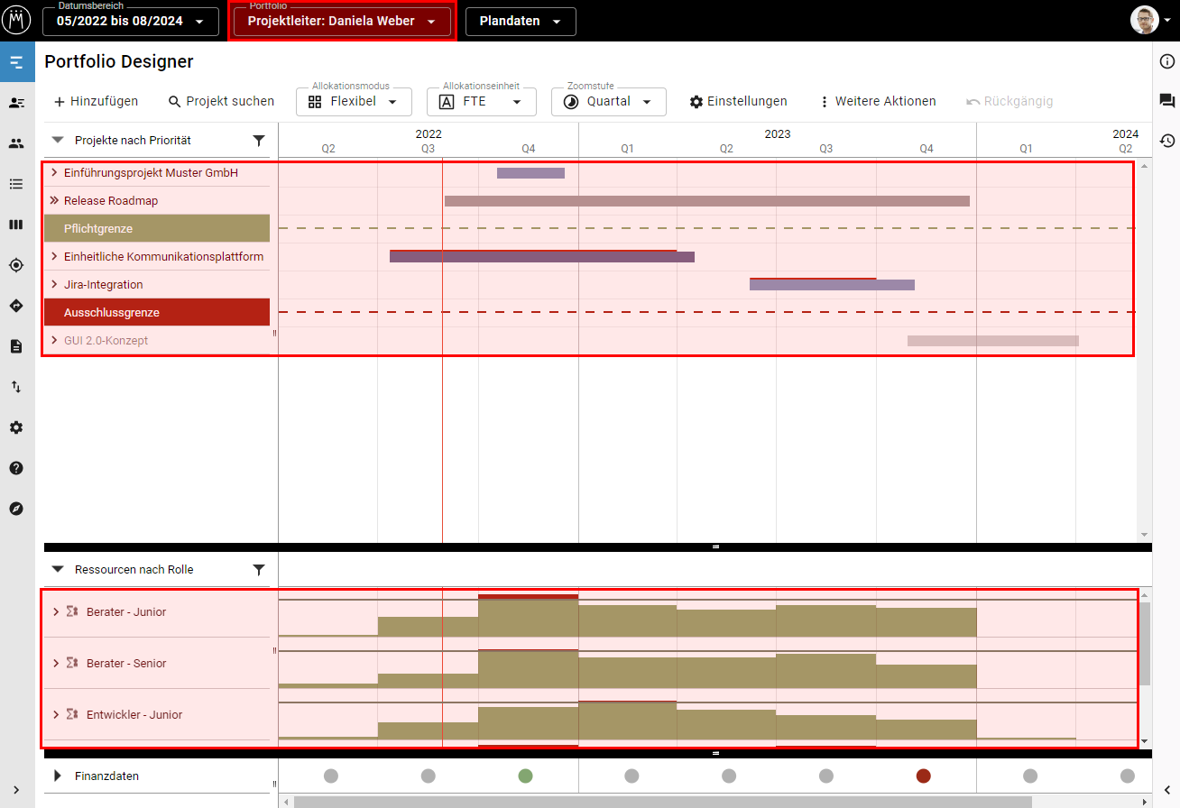
Task: Open the Zoomstufe Quartal dropdown
Action: click(x=608, y=102)
